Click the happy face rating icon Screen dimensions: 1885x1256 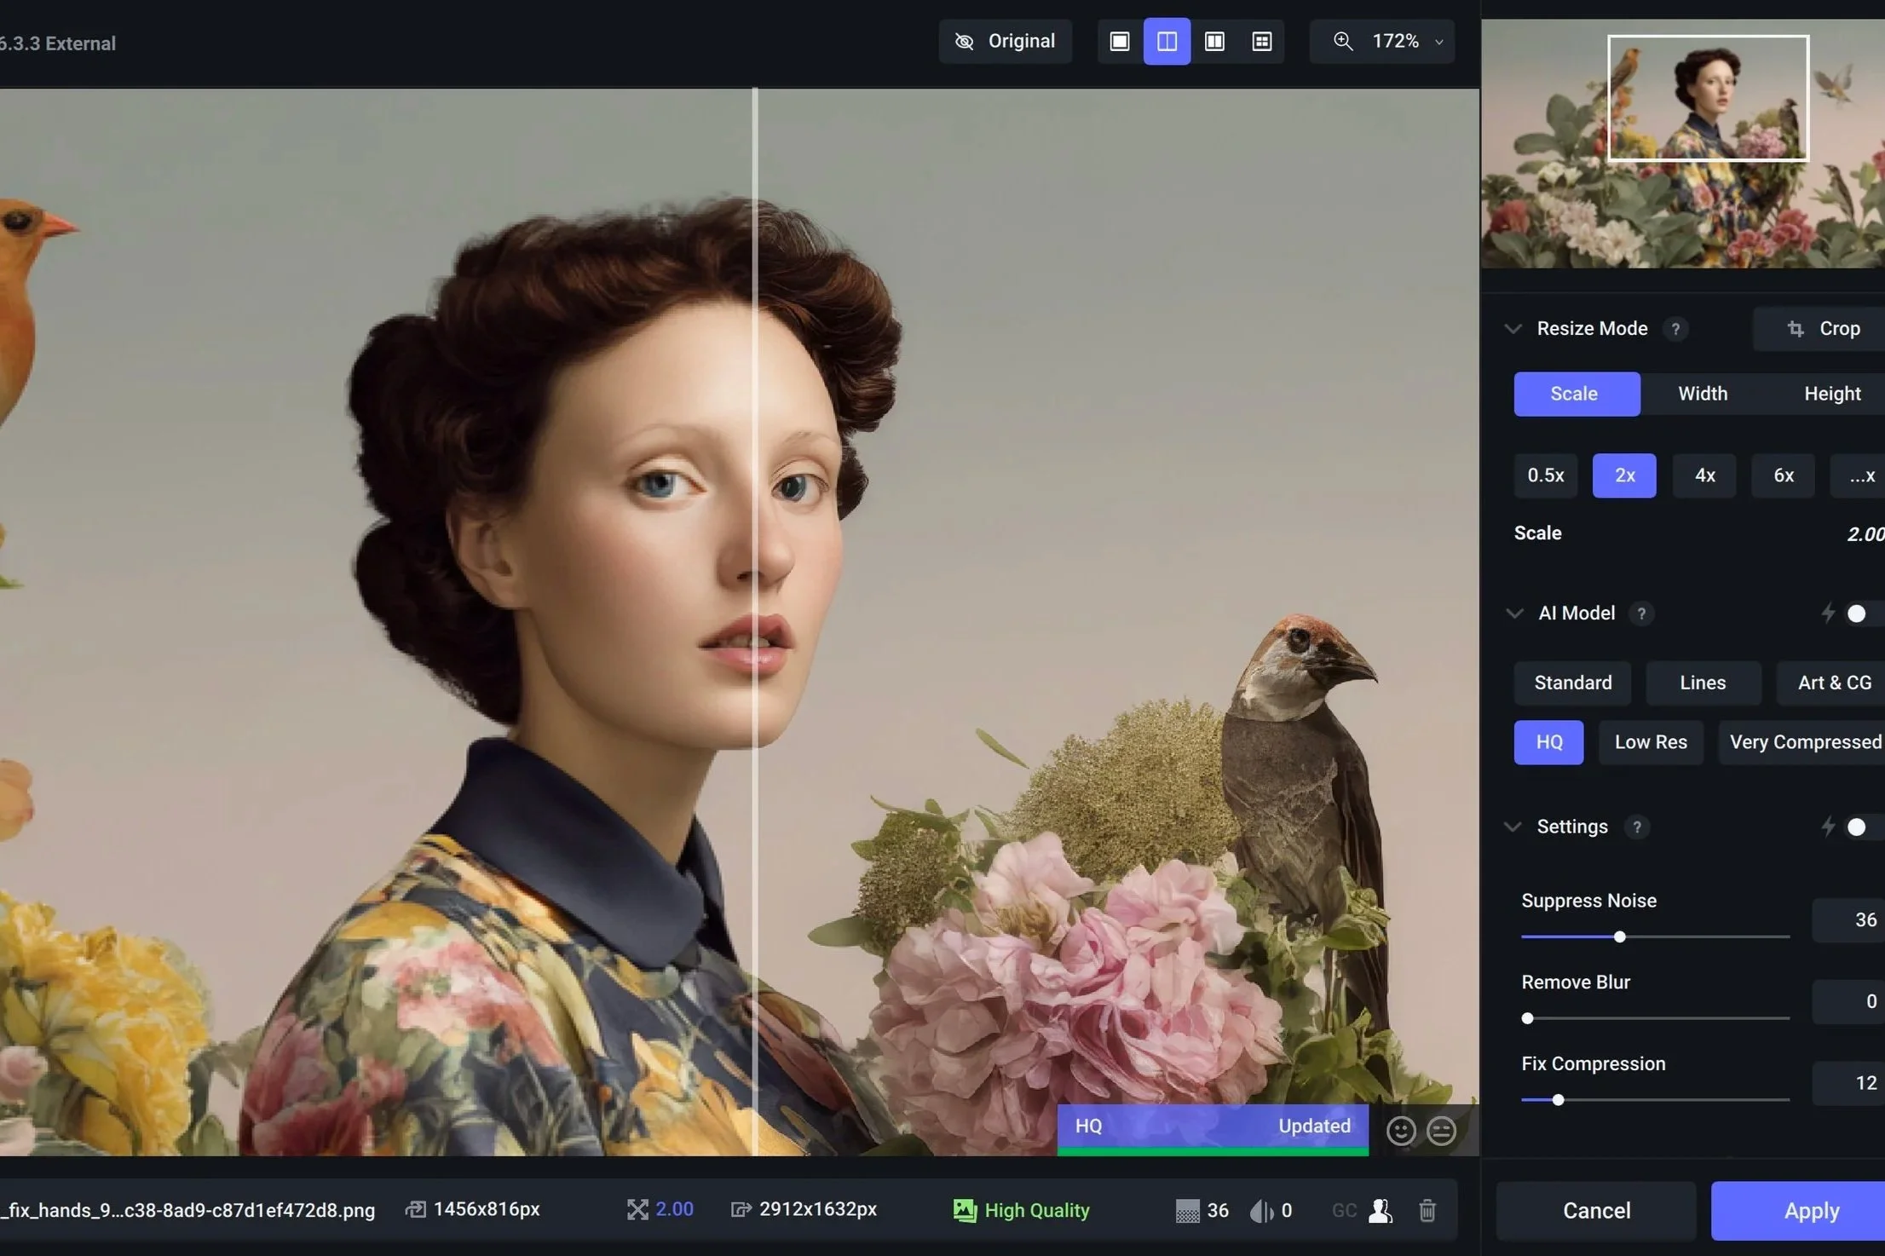coord(1401,1131)
